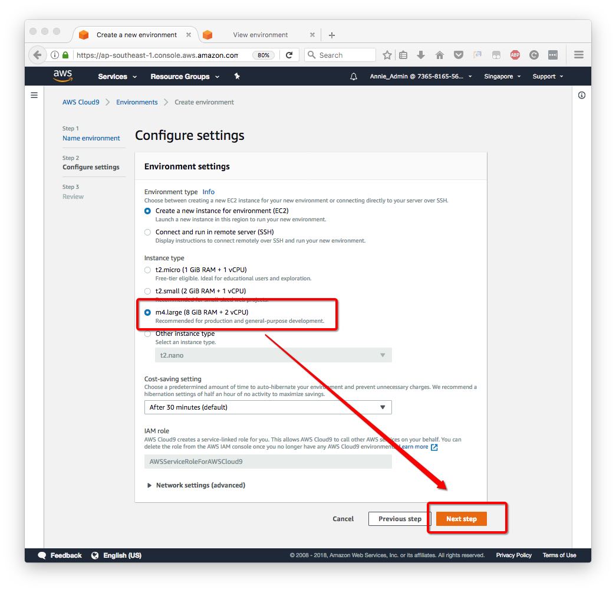Click the info circle icon at right edge
This screenshot has width=616, height=592.
(x=581, y=95)
